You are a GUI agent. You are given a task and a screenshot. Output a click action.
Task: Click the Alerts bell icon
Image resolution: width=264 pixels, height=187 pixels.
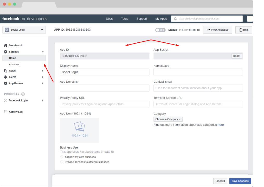pos(5,77)
